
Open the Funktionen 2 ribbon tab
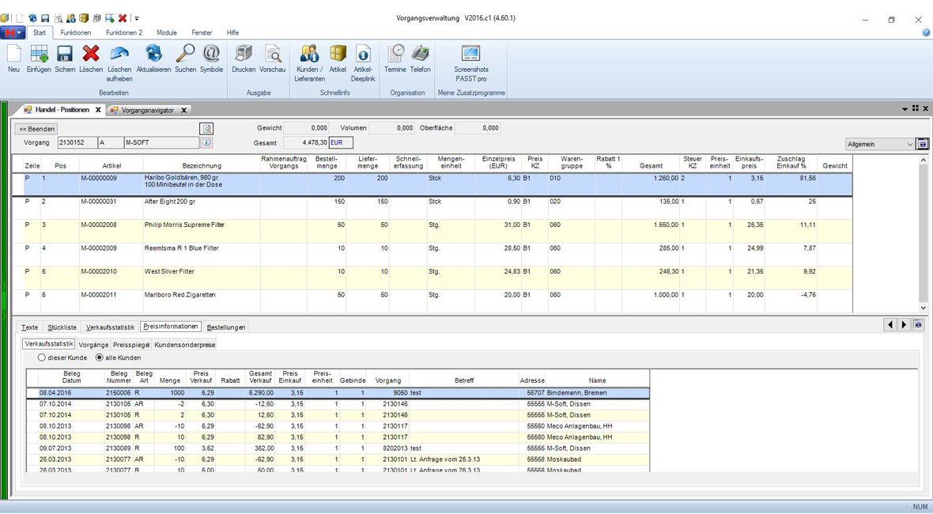[x=124, y=32]
